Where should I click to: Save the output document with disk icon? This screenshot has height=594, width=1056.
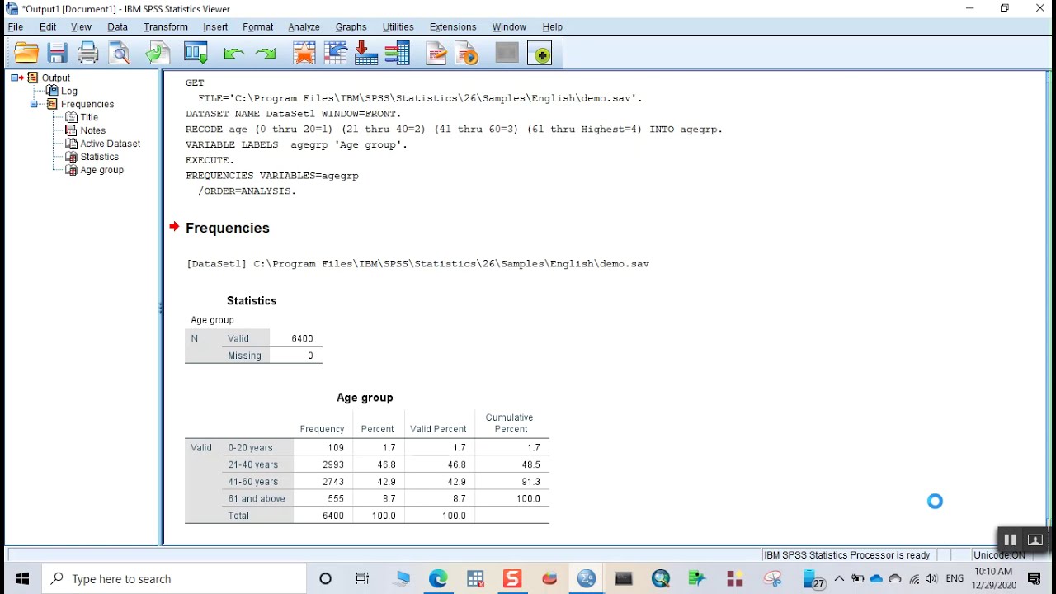pos(57,54)
